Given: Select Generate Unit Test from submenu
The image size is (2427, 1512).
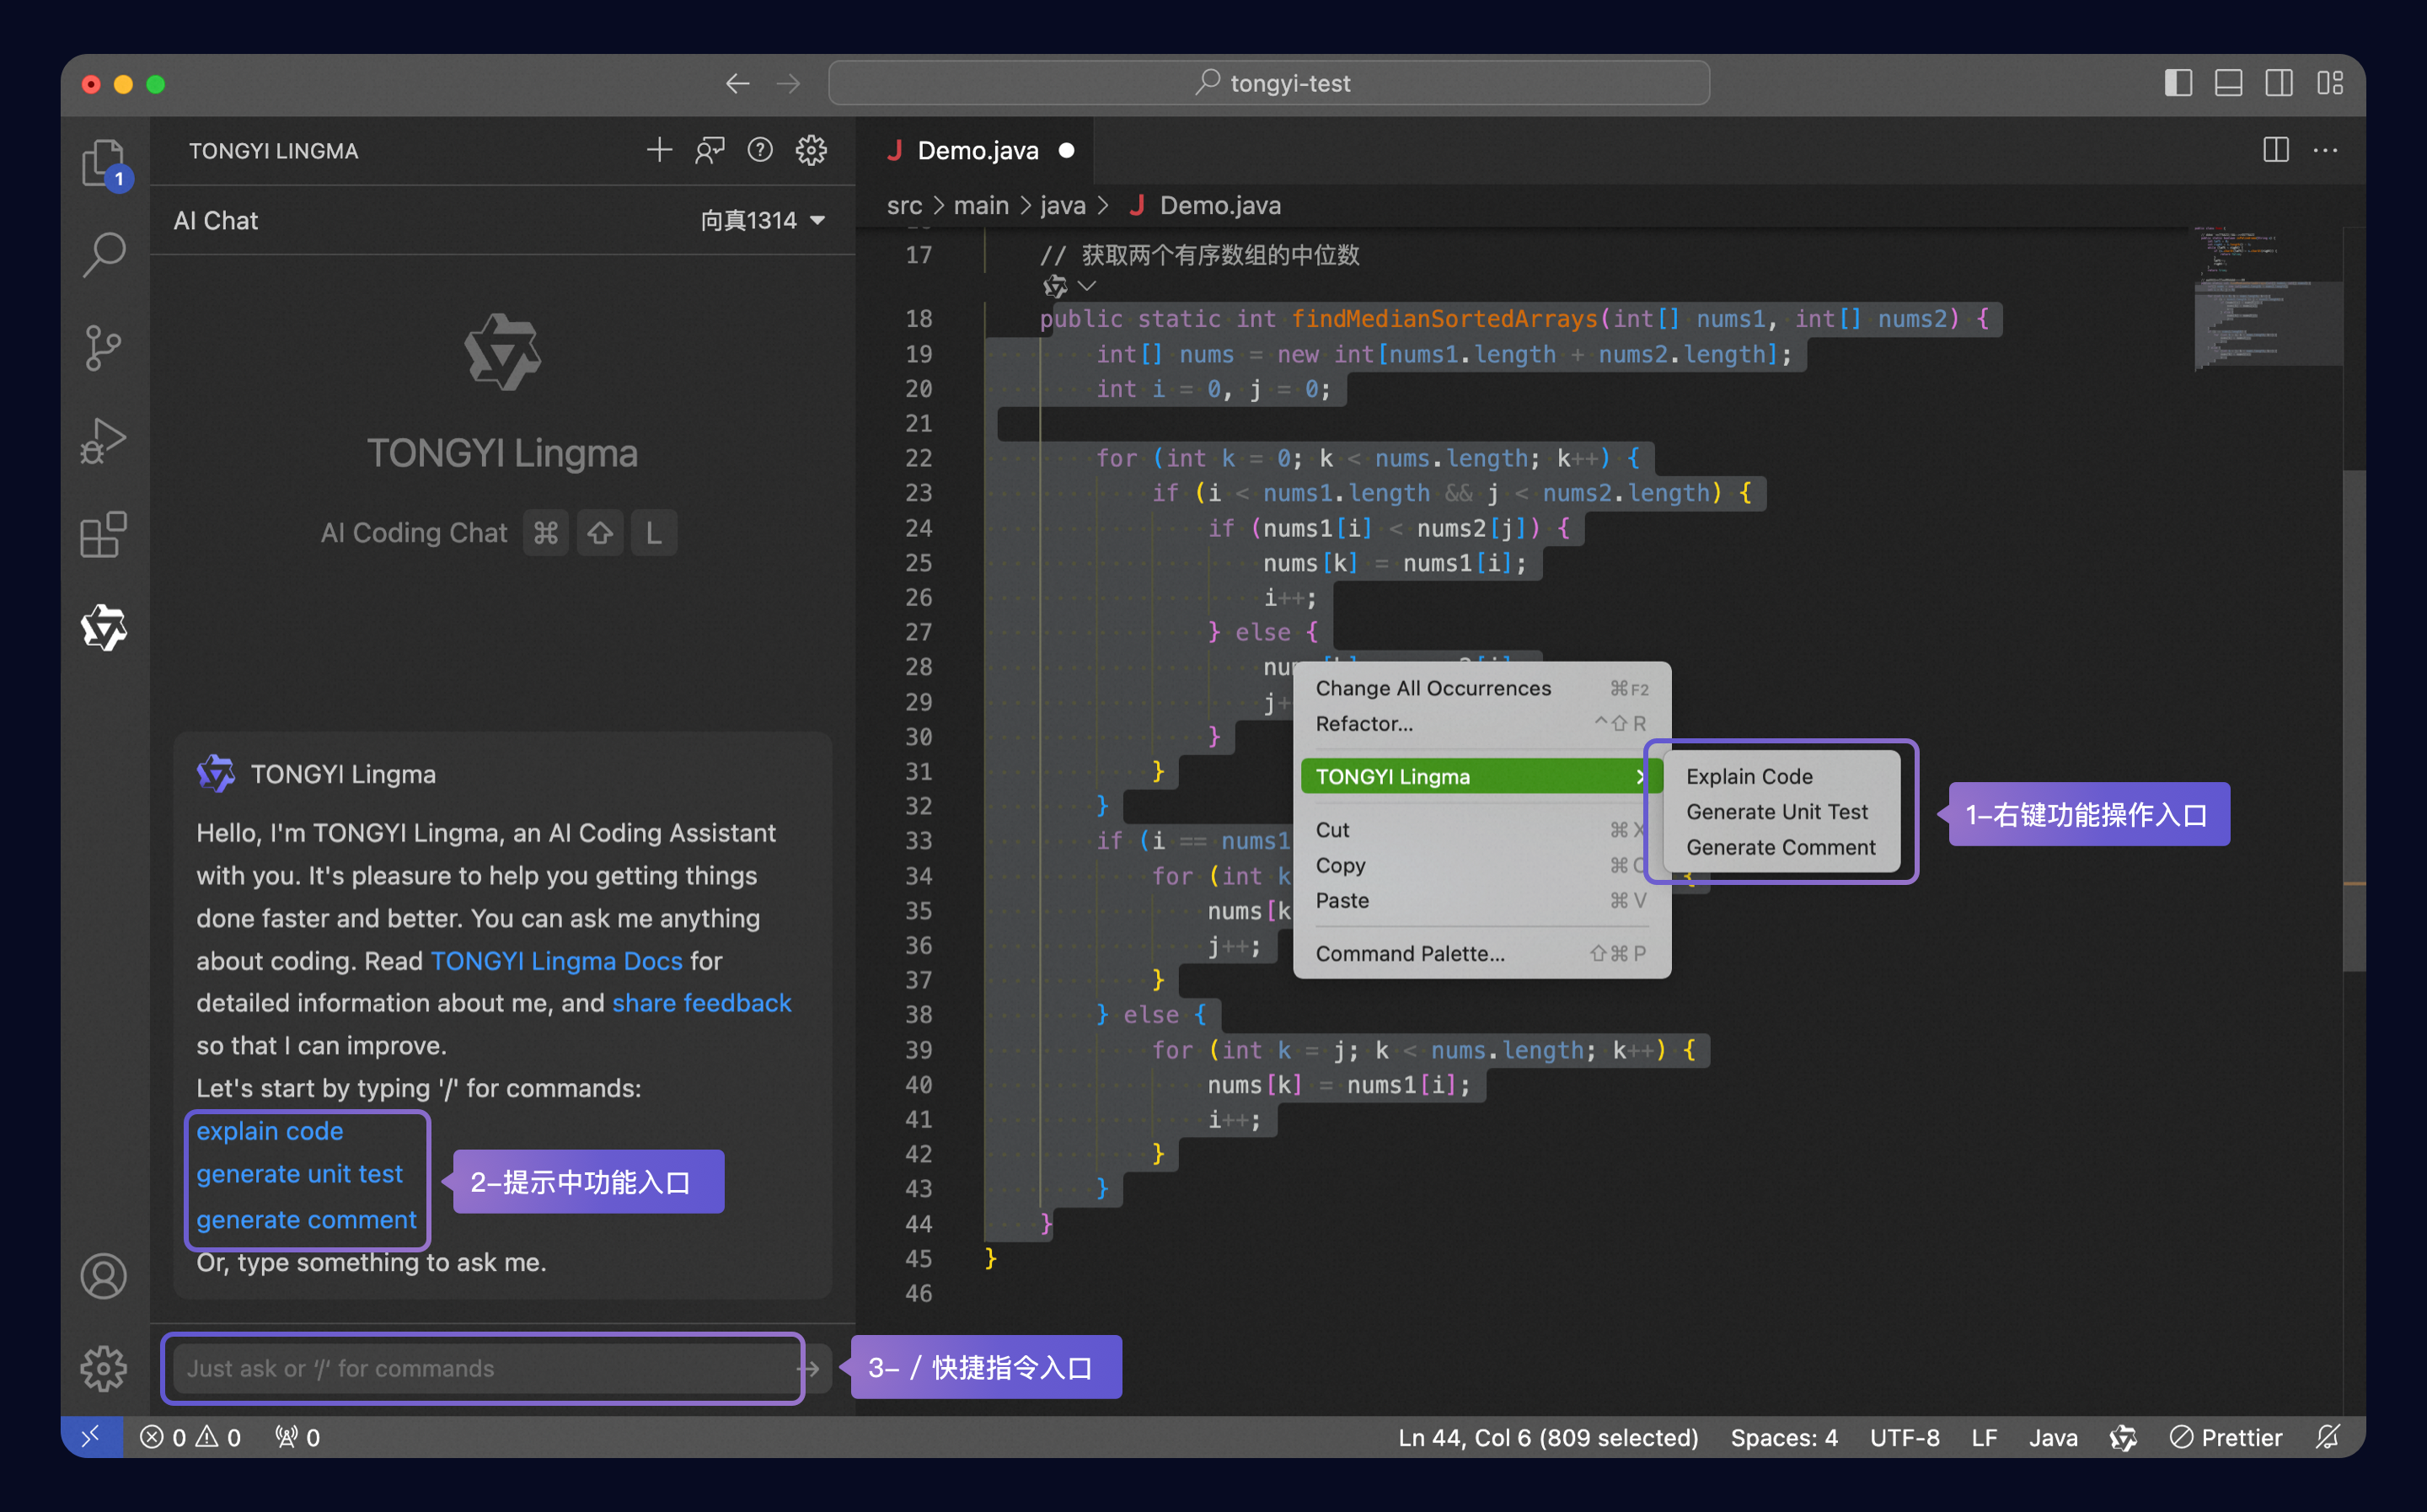Looking at the screenshot, I should tap(1776, 812).
